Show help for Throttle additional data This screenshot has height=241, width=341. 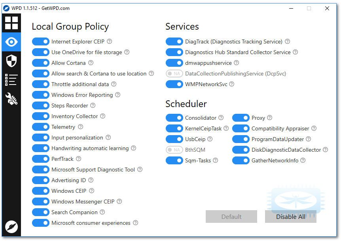pyautogui.click(x=114, y=84)
